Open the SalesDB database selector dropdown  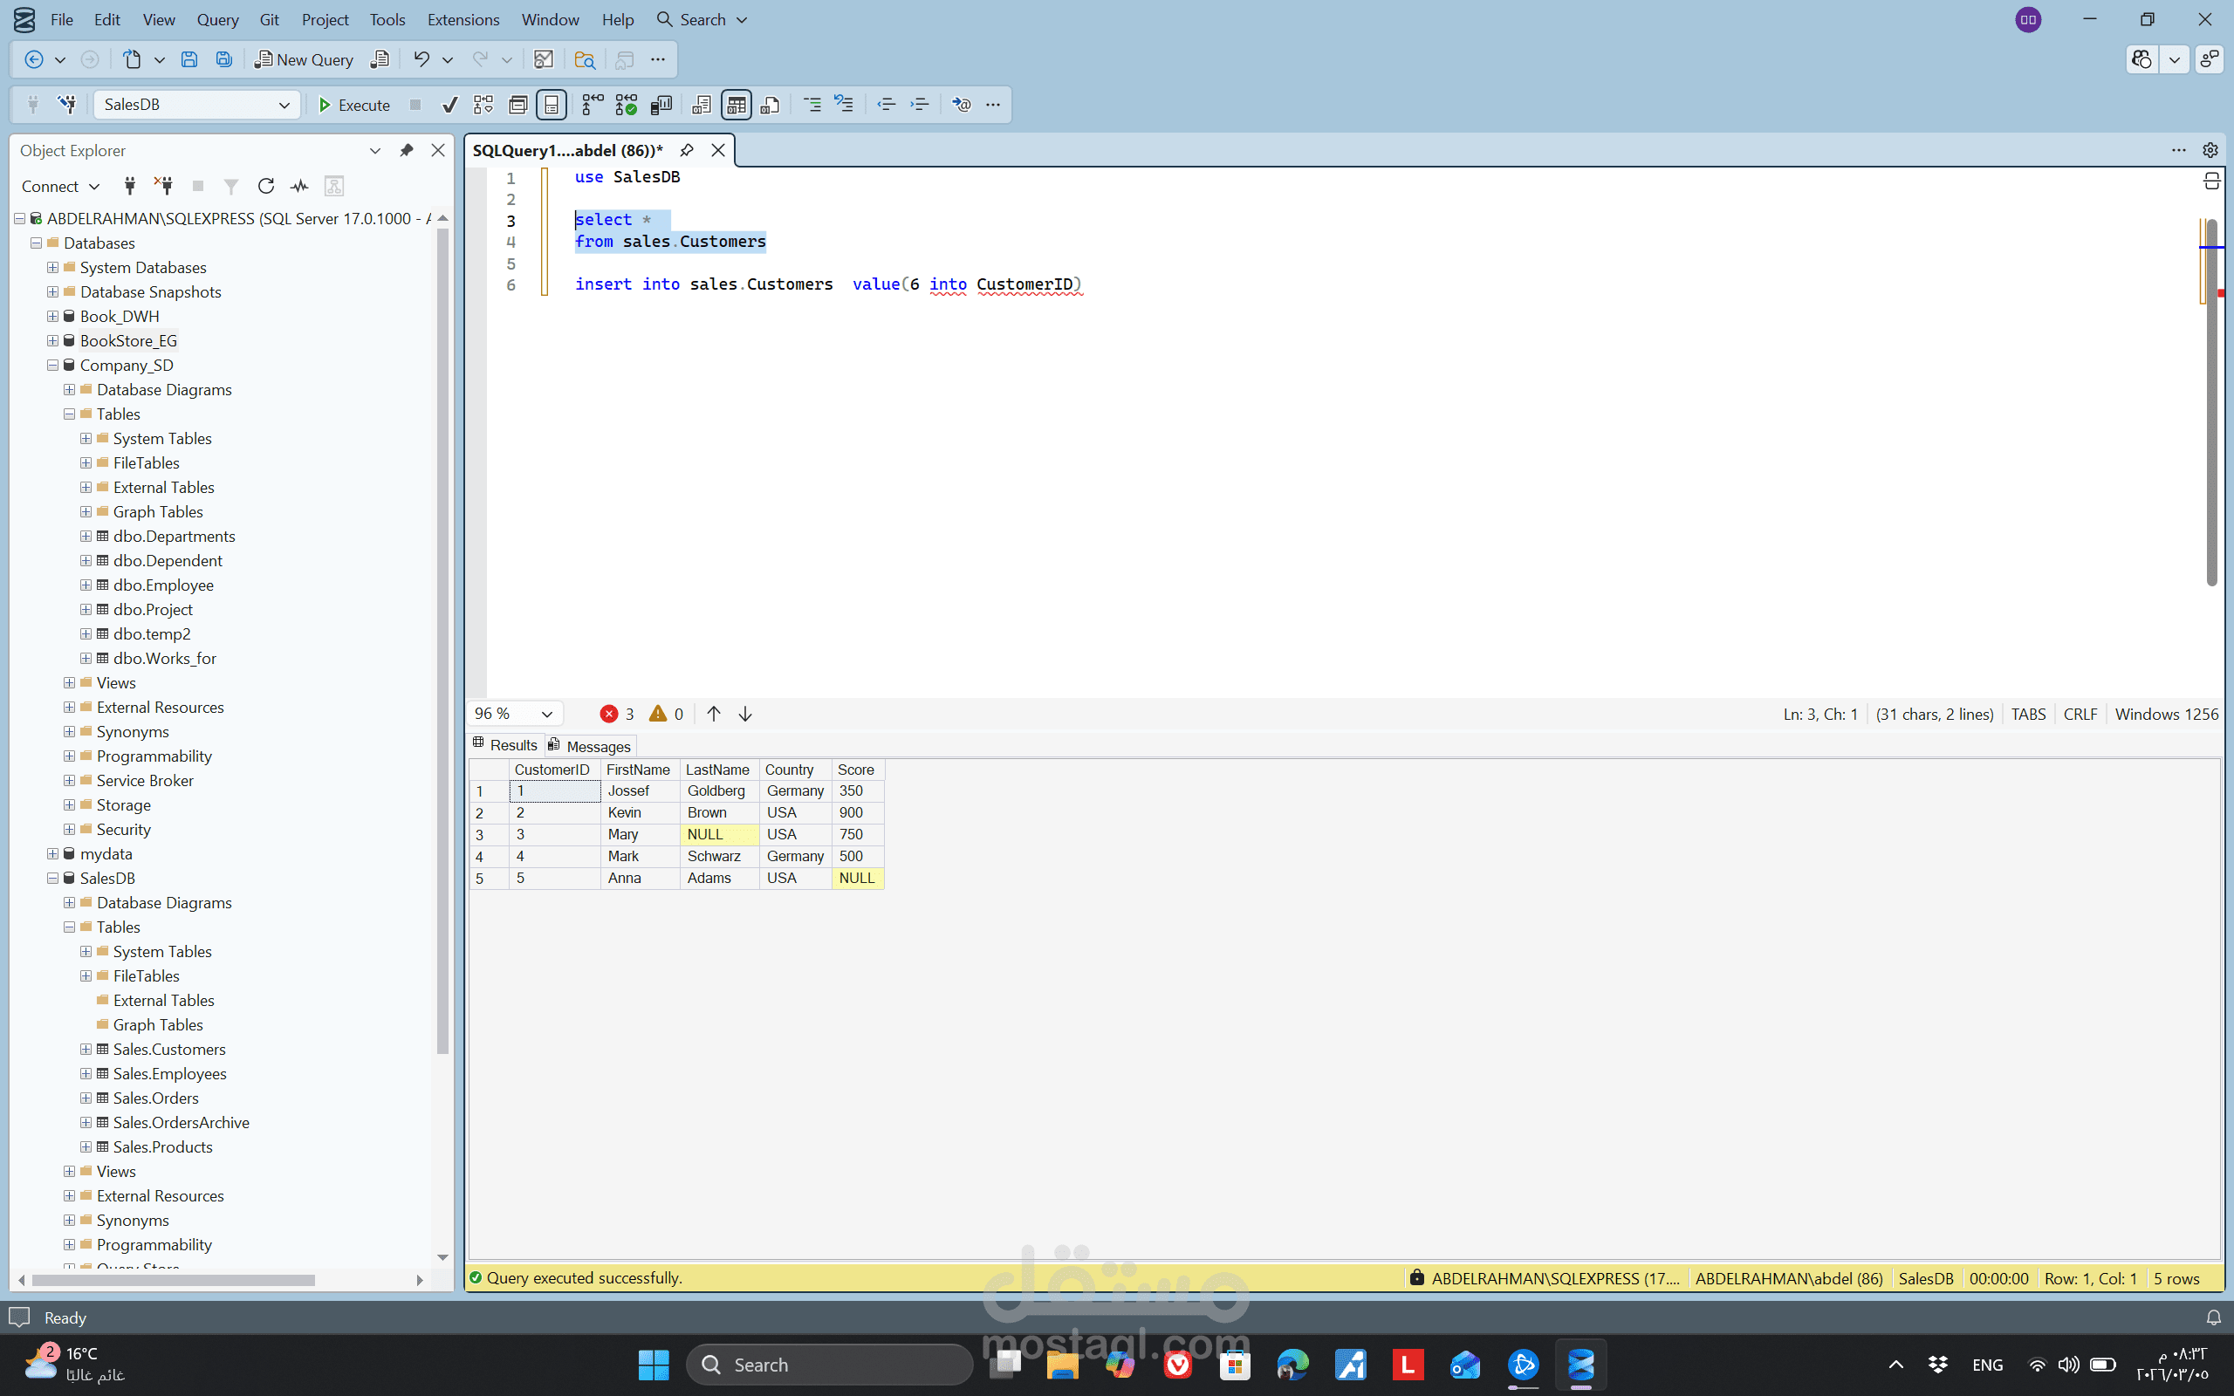coord(284,105)
